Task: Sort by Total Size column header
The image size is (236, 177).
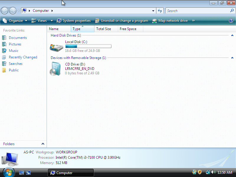Action: 106,29
